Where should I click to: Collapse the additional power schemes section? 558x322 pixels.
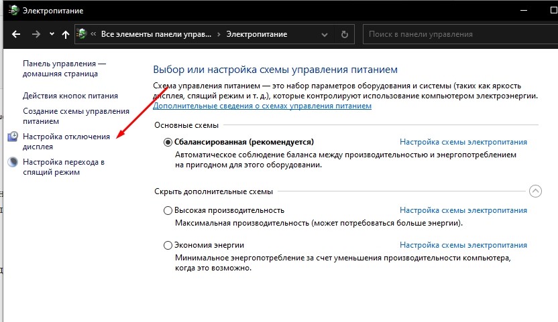click(535, 191)
